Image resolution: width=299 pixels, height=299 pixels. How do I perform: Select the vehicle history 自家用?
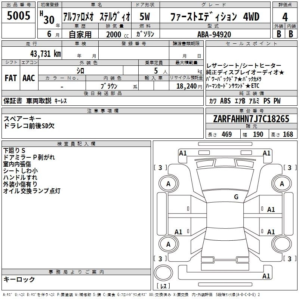click(80, 34)
